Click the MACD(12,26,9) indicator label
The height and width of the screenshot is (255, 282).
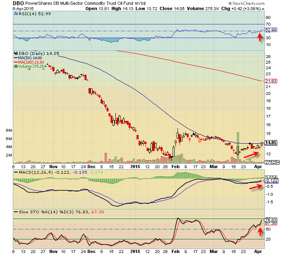click(36, 173)
